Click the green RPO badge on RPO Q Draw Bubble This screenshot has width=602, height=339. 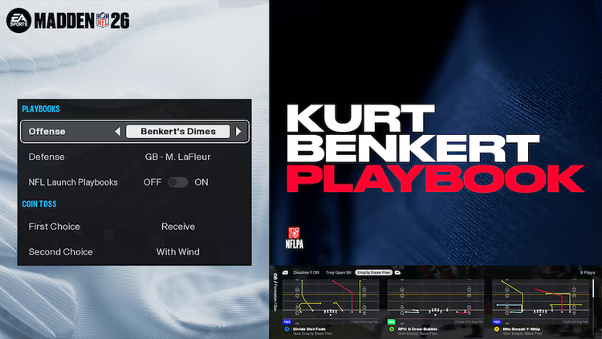(391, 321)
